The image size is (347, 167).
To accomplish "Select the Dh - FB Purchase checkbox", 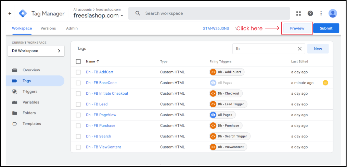I will click(78, 126).
